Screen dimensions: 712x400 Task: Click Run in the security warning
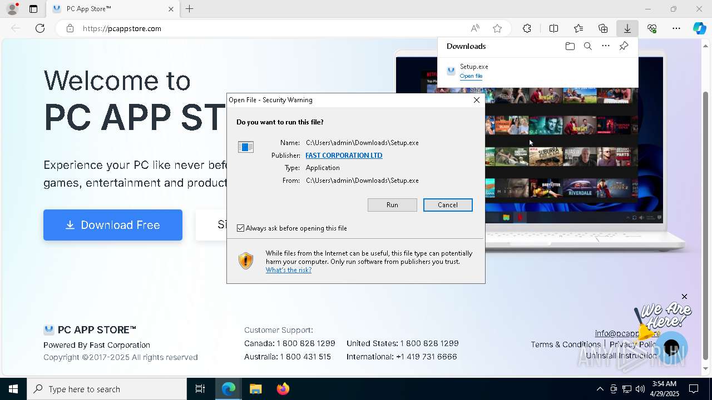(392, 205)
